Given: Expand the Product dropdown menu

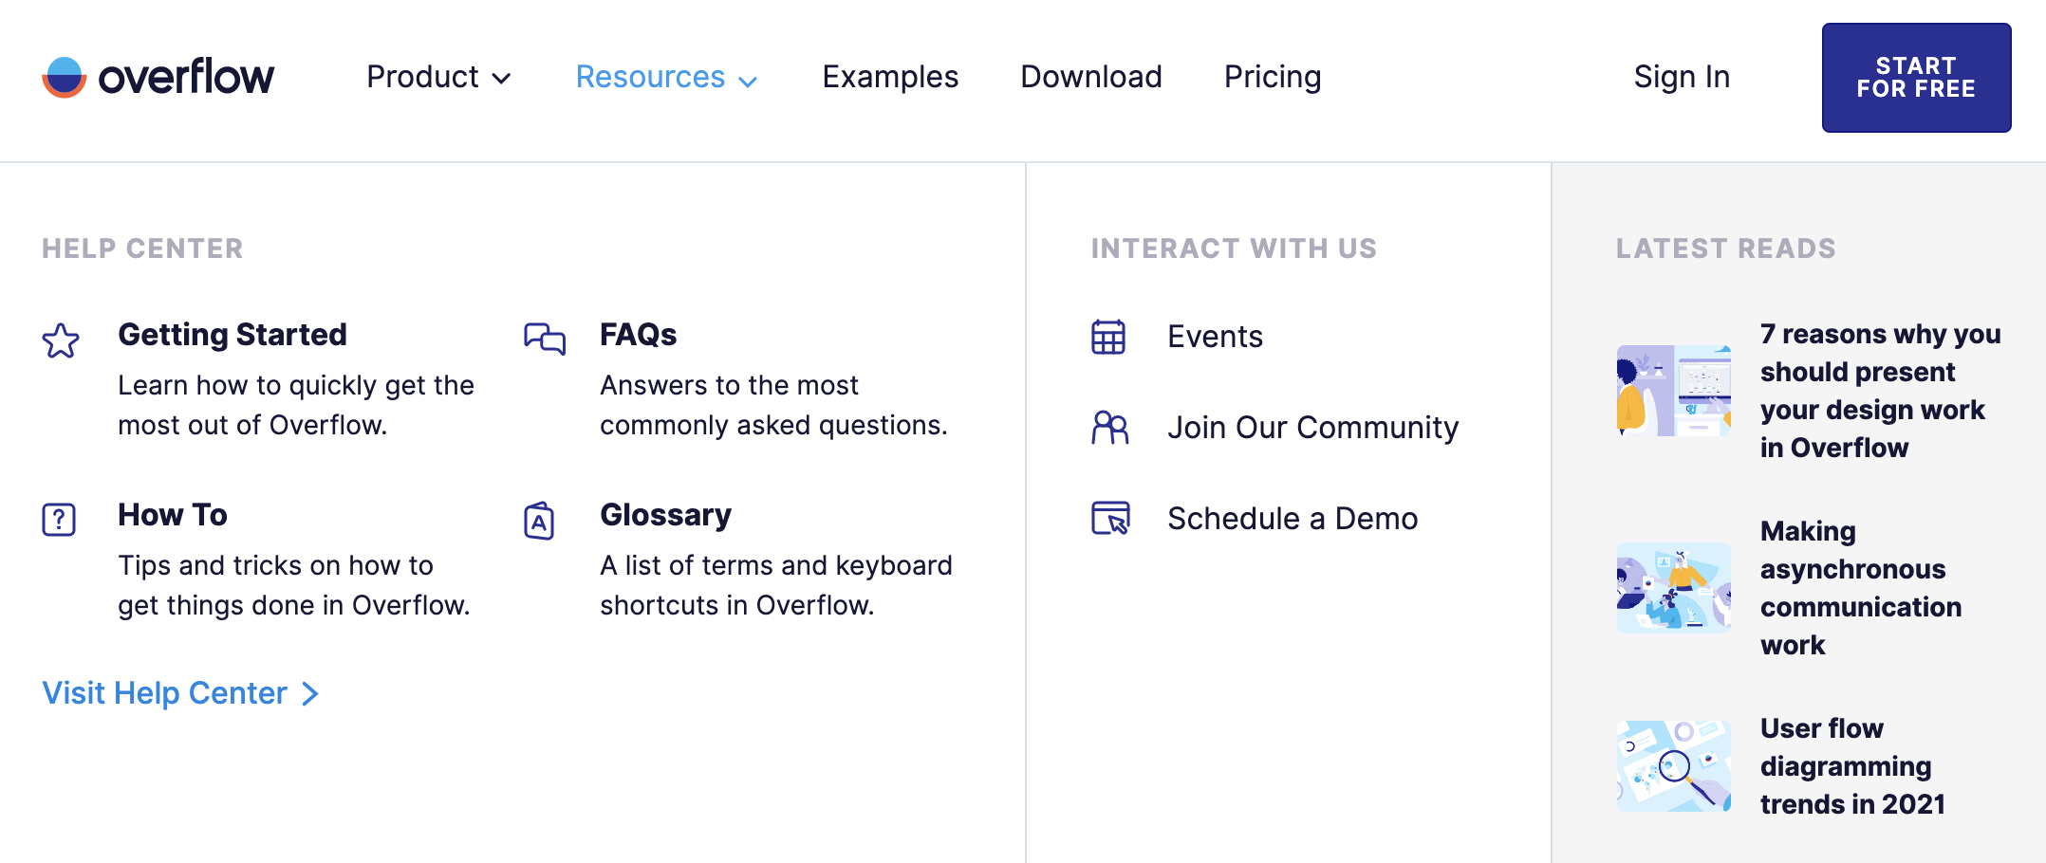Looking at the screenshot, I should coord(438,77).
